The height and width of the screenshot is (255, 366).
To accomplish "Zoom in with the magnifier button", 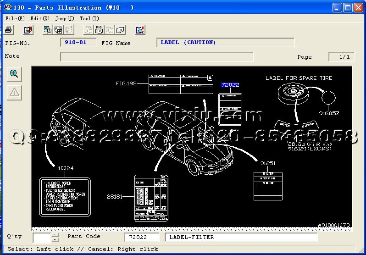I will tap(14, 73).
